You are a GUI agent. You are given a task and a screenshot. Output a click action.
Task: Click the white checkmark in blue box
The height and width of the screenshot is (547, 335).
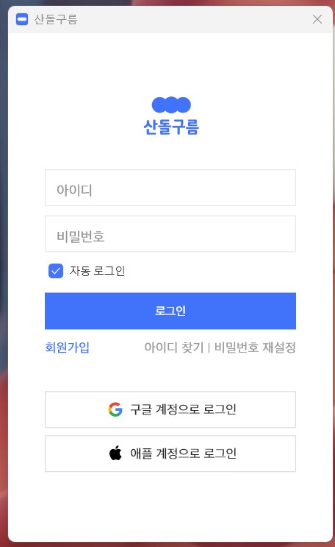click(56, 271)
